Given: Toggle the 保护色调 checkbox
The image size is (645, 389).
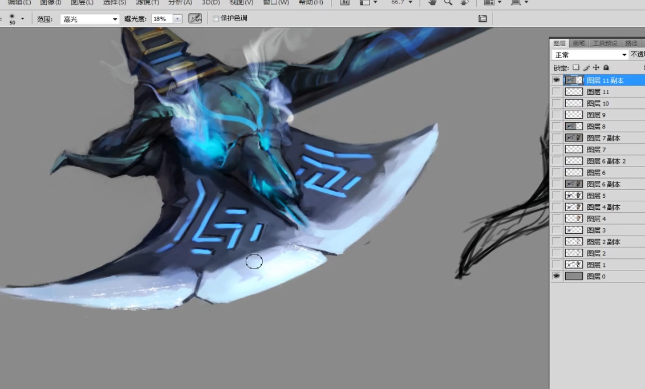Looking at the screenshot, I should click(x=216, y=18).
